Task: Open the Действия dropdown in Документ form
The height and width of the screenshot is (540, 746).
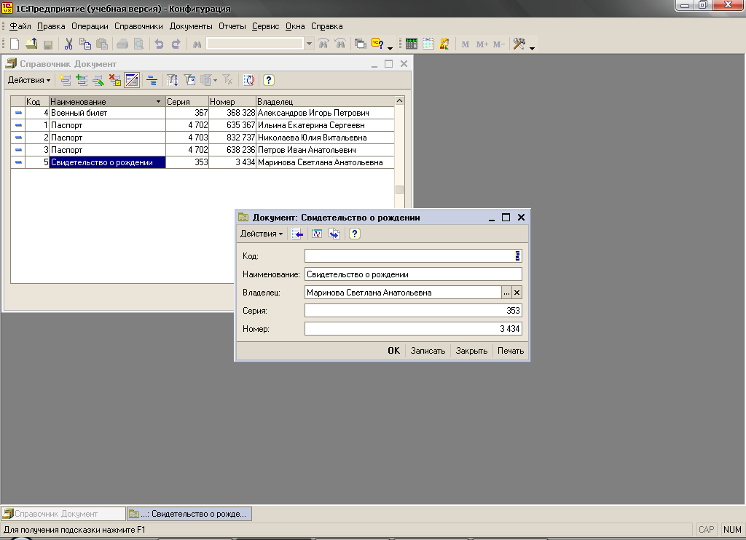Action: coord(262,234)
